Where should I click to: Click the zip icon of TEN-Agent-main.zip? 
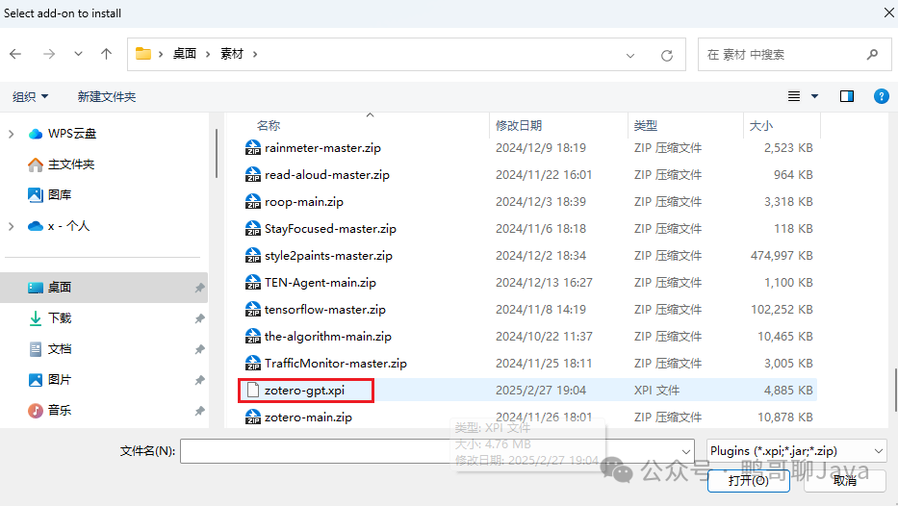252,282
